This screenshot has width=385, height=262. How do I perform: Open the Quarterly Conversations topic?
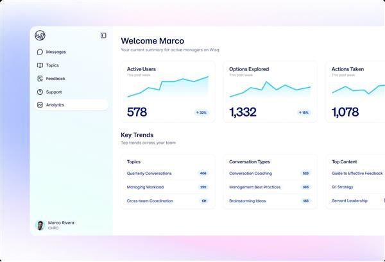coord(150,173)
